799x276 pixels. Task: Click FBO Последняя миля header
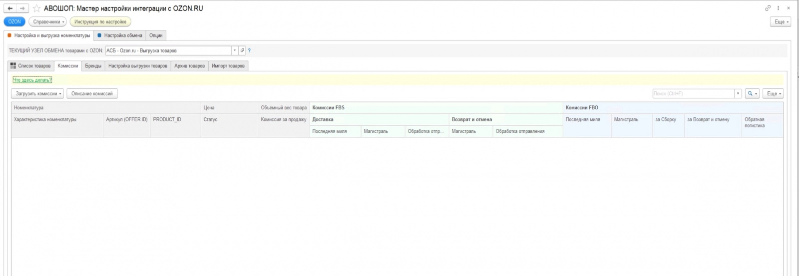(x=587, y=125)
